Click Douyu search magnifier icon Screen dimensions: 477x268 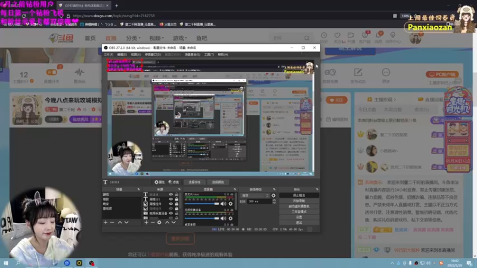[306, 38]
